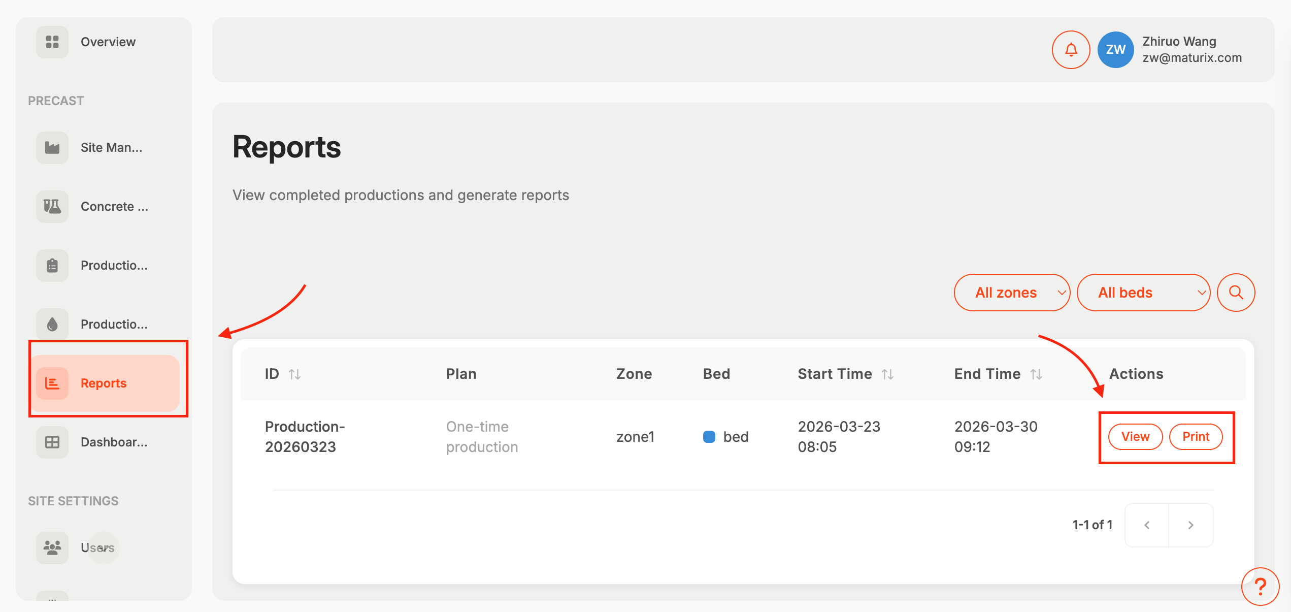Print the Production-20260323 report
1291x612 pixels.
pyautogui.click(x=1196, y=436)
